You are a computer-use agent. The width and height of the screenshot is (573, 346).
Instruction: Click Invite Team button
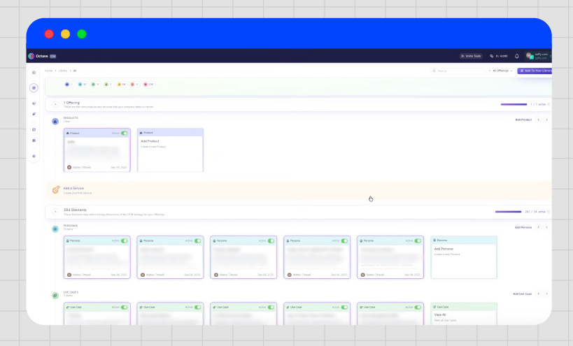[x=471, y=56]
